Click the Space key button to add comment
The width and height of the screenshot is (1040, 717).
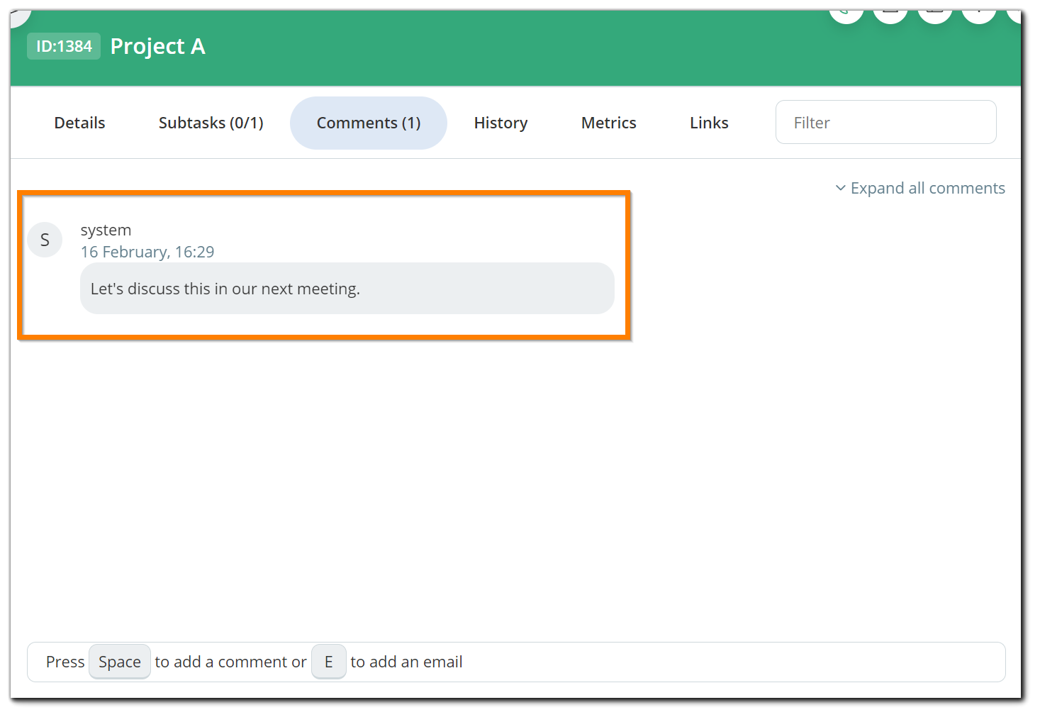120,662
